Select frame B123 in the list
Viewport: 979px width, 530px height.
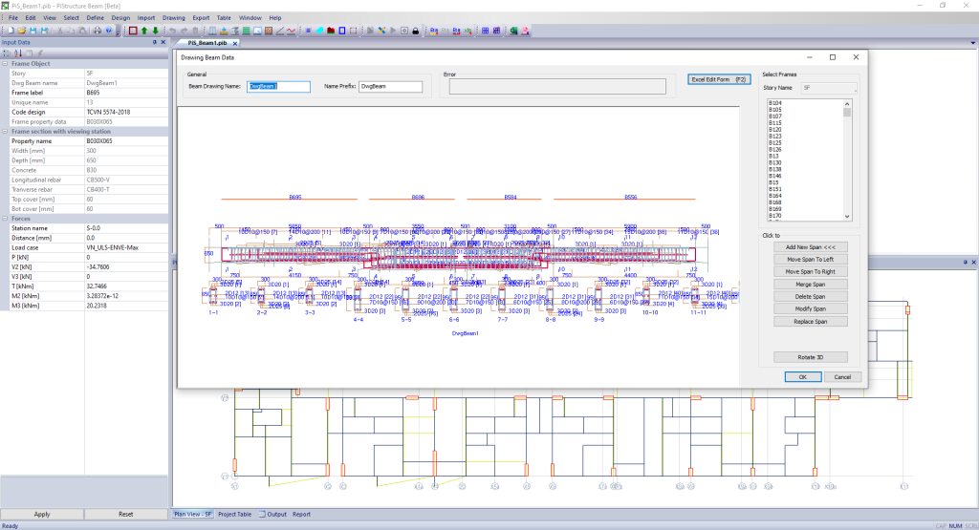(x=776, y=136)
